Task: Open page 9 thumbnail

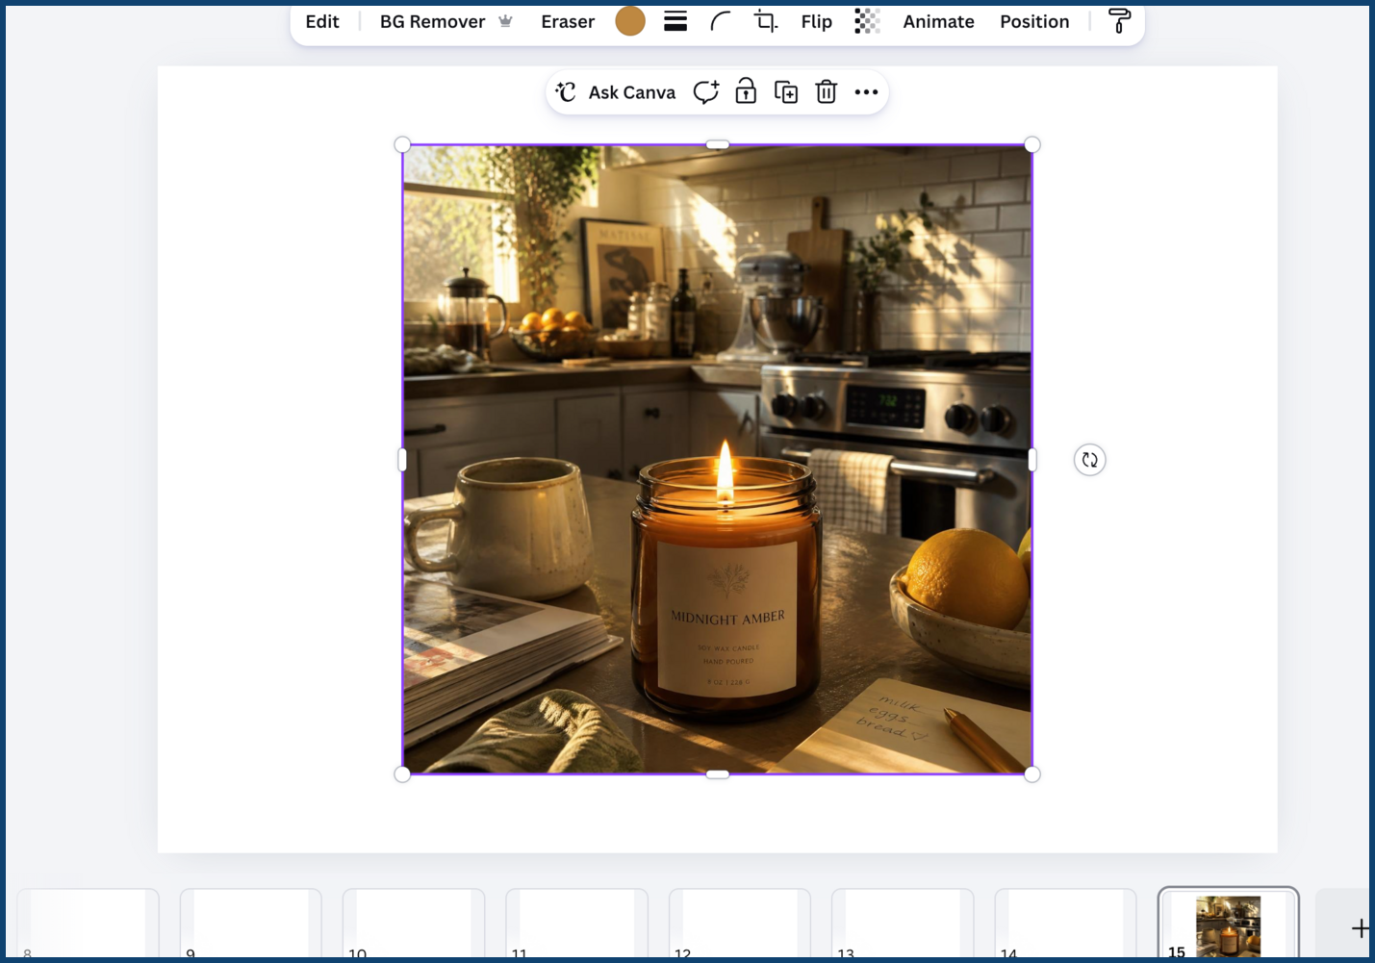Action: pyautogui.click(x=250, y=925)
